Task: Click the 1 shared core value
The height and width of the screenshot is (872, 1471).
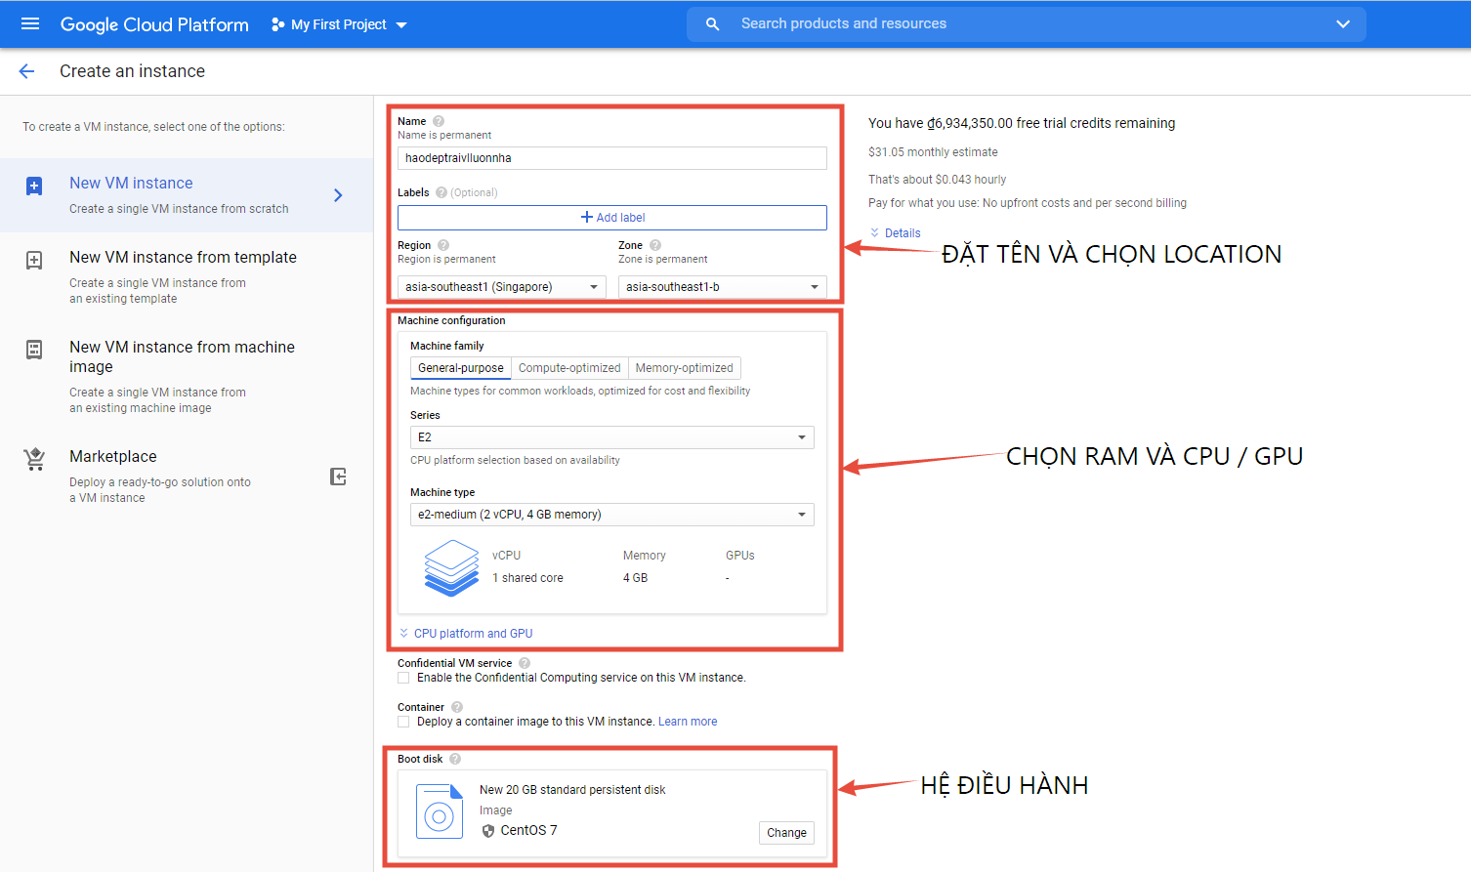Action: (x=527, y=578)
